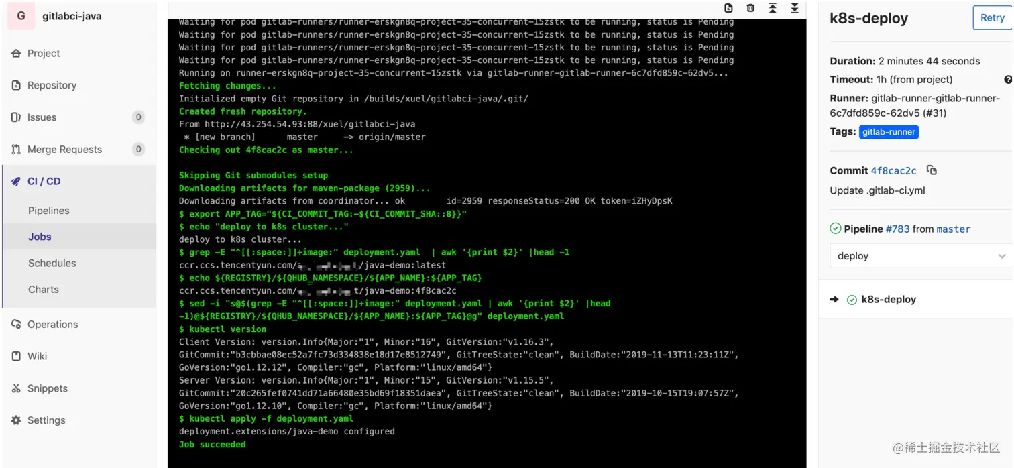Open the deploy stage dropdown
1014x468 pixels.
[921, 256]
